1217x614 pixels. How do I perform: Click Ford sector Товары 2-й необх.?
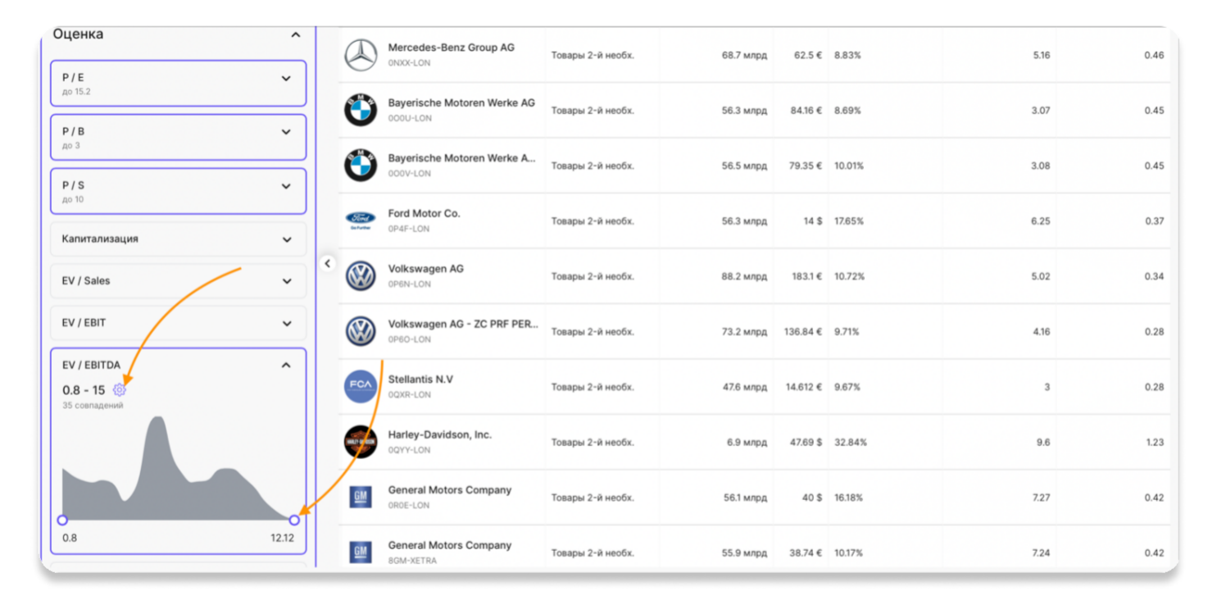(x=593, y=221)
